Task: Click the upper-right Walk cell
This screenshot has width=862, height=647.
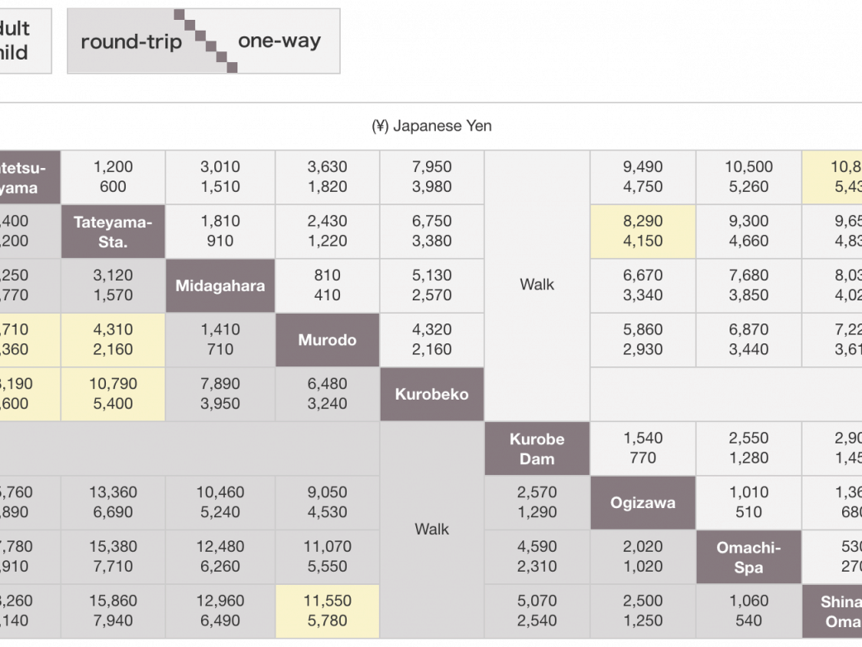Action: [x=537, y=285]
